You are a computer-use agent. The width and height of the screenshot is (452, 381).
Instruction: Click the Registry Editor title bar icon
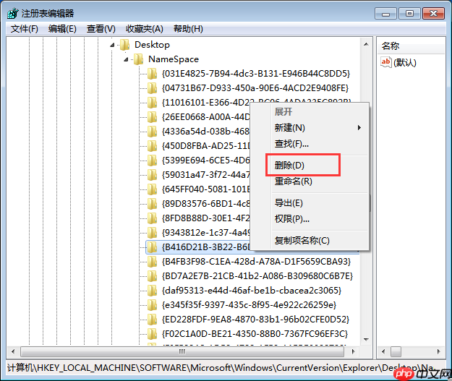coord(13,13)
